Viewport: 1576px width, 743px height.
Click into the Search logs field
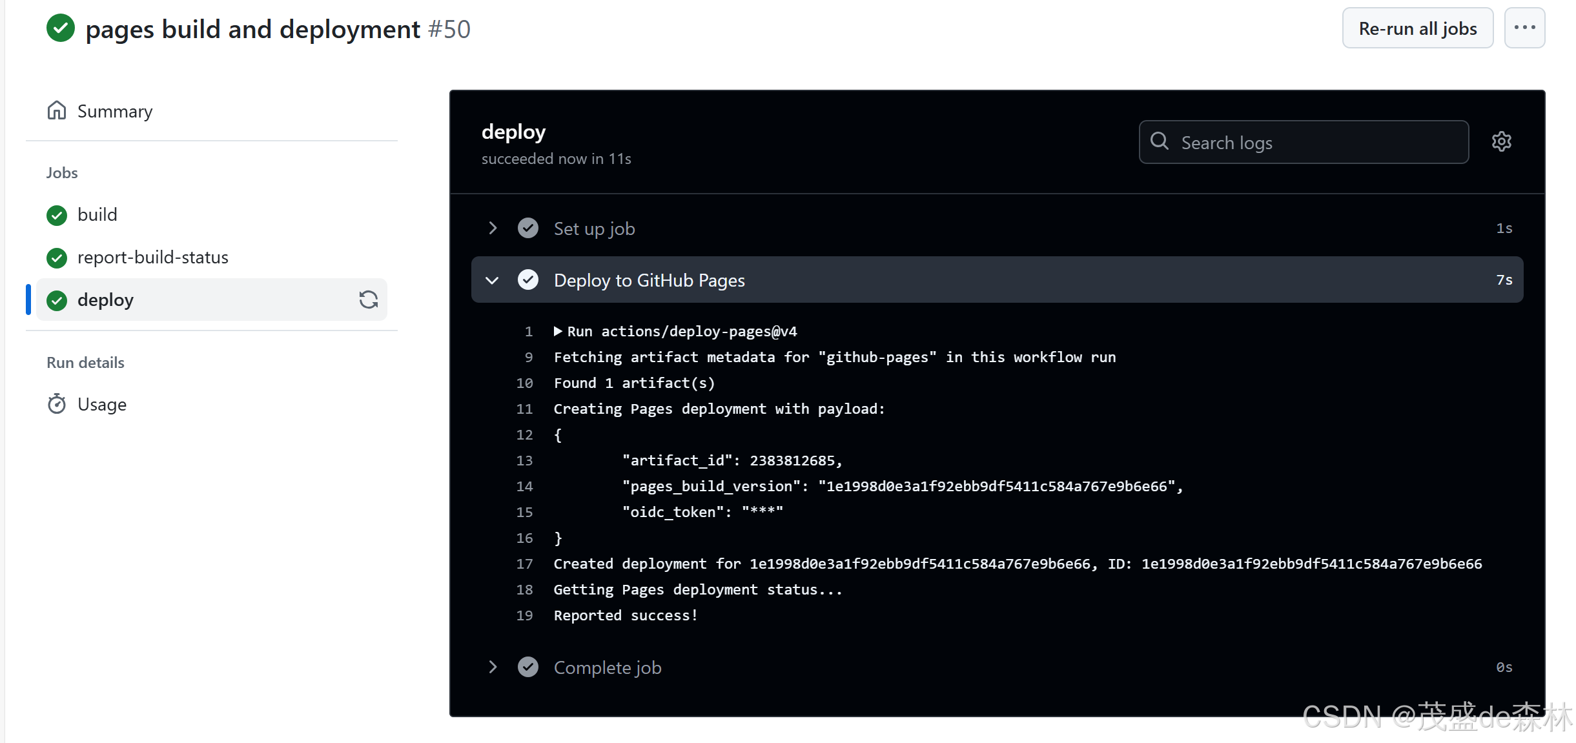[1317, 143]
